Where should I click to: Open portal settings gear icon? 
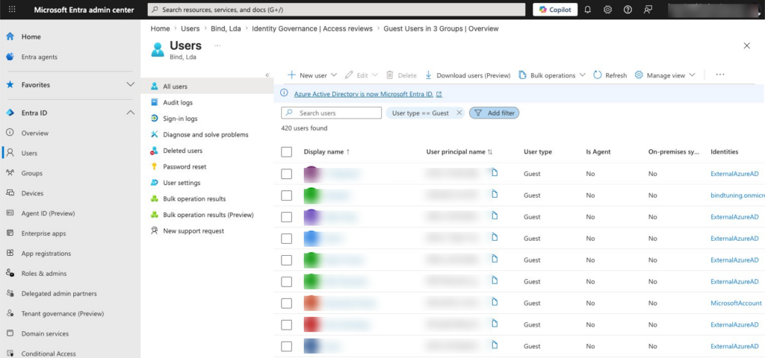[x=608, y=10]
